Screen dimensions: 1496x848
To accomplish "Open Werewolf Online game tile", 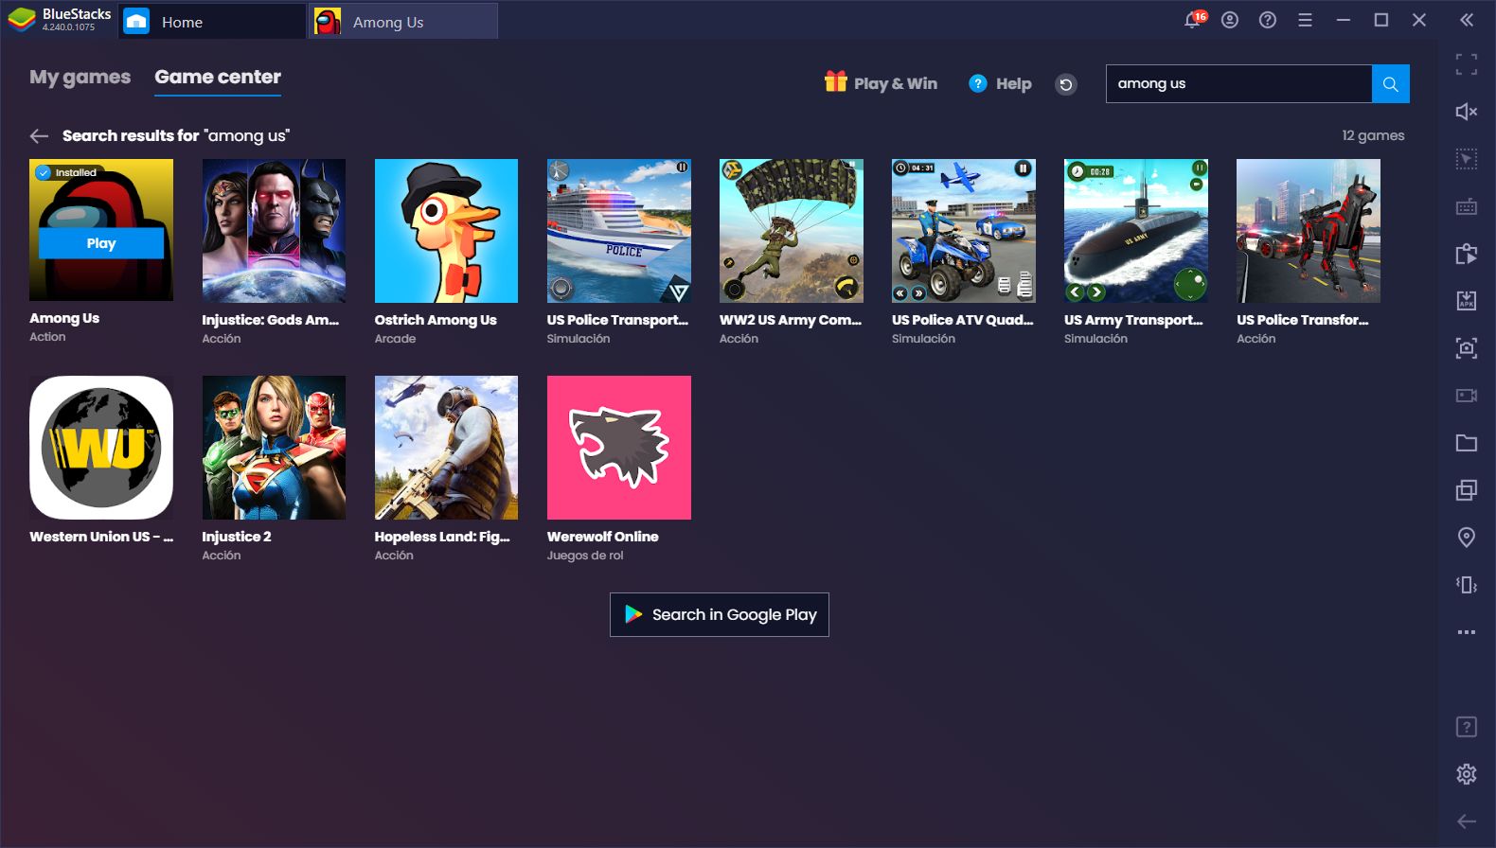I will coord(619,448).
